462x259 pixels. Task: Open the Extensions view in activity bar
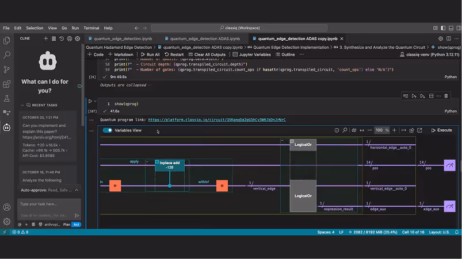coord(7,84)
